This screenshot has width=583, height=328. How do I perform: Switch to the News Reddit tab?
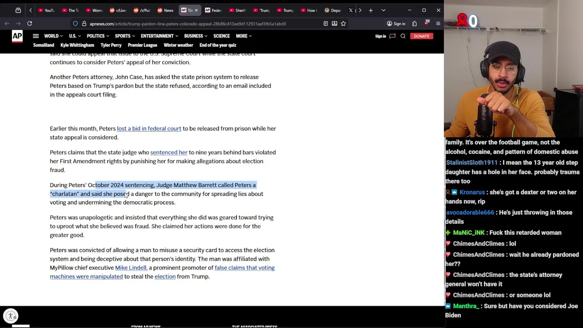pyautogui.click(x=165, y=10)
